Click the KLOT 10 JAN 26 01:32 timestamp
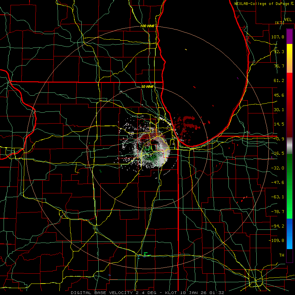Image resolution: width=295 pixels, height=295 pixels. tap(194, 293)
